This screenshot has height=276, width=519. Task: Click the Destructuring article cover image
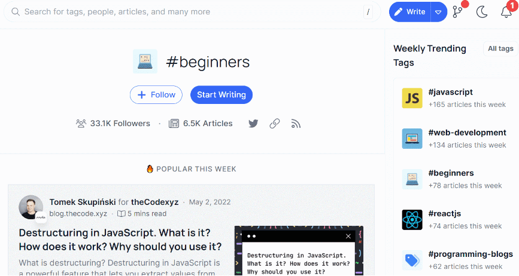click(x=299, y=251)
